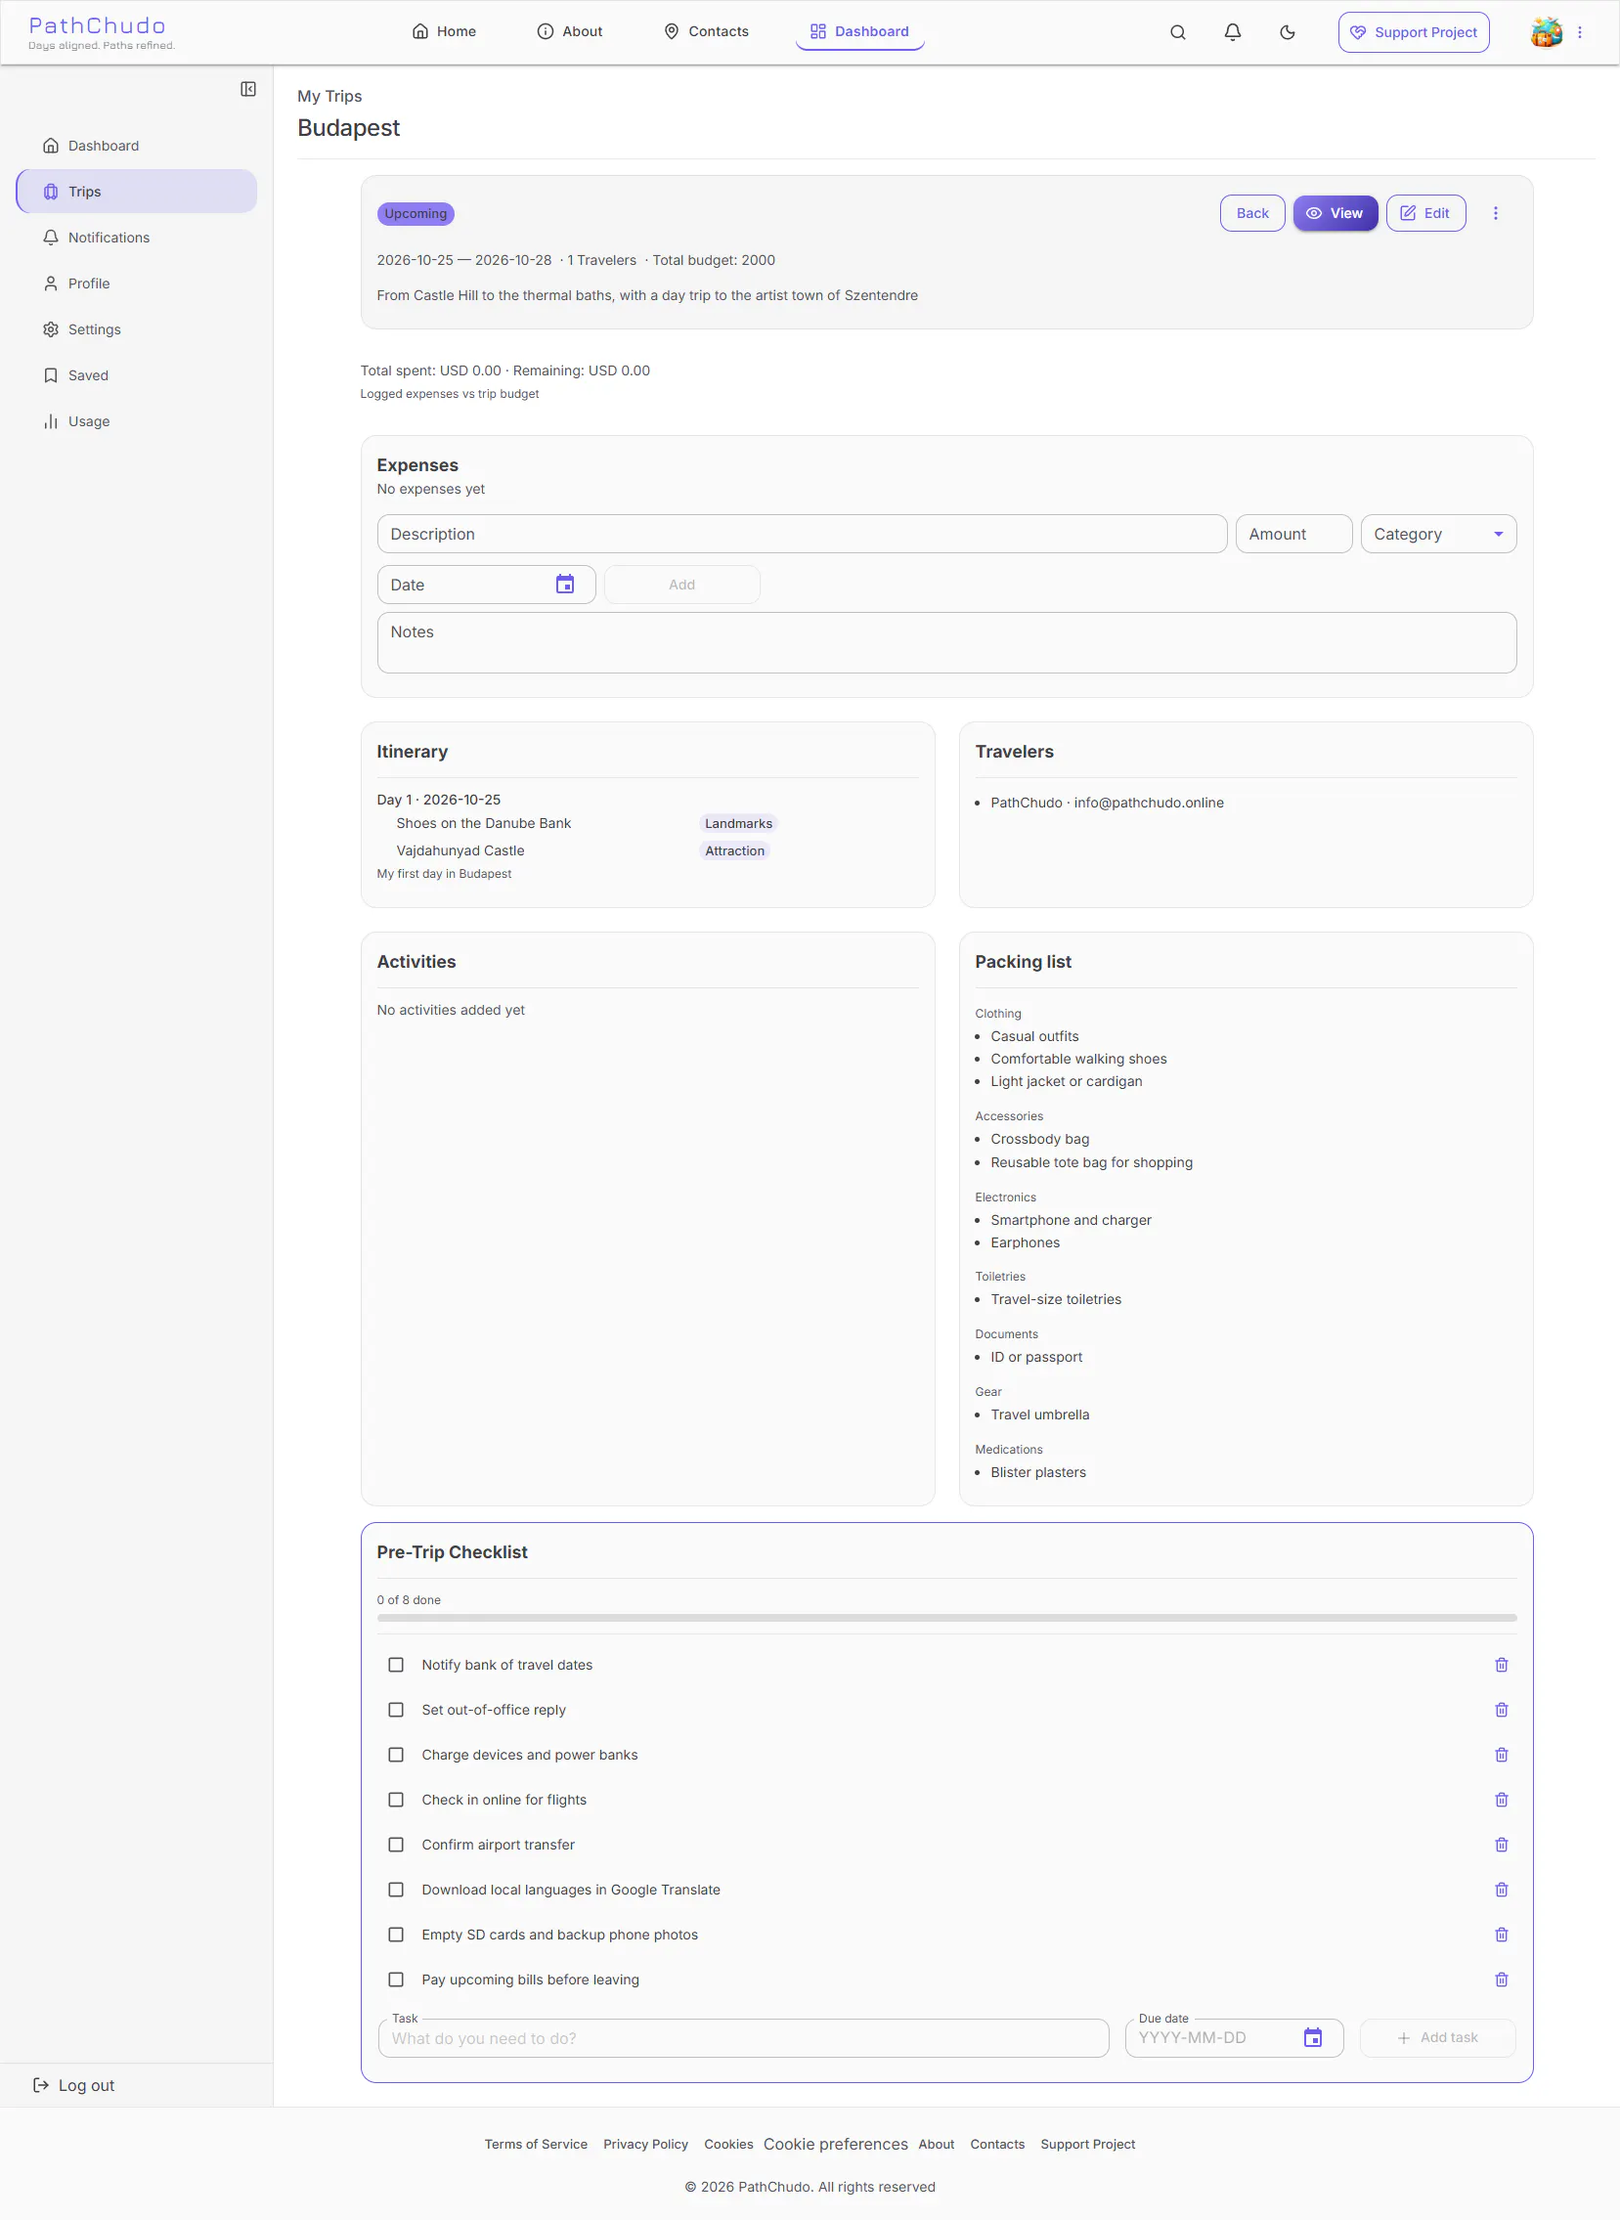
Task: Open the search icon in header
Action: [1178, 32]
